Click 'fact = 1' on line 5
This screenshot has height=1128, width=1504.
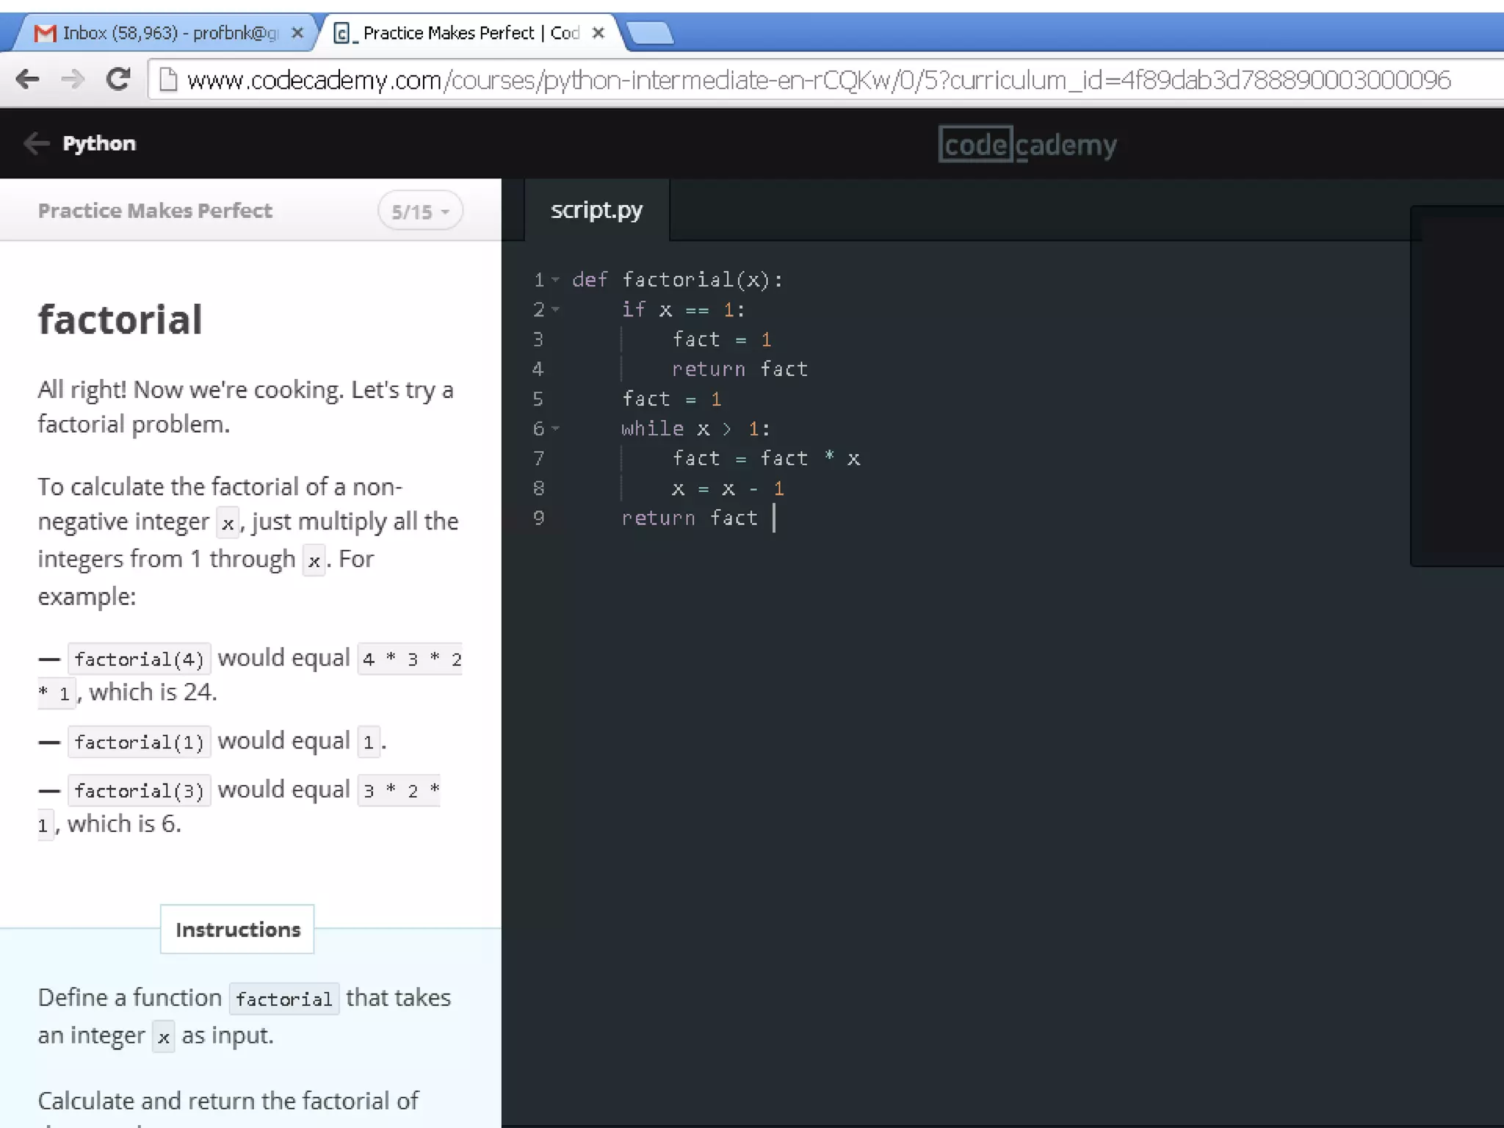tap(672, 399)
